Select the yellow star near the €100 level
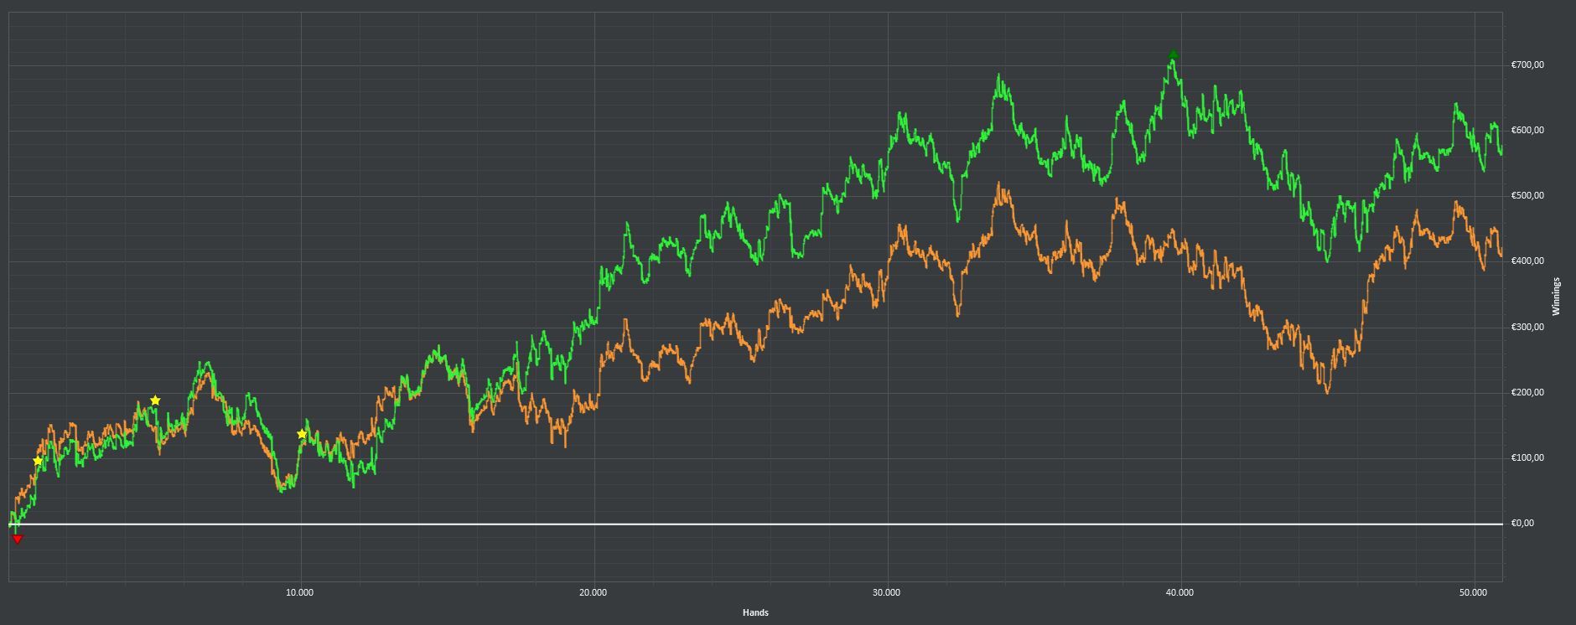1576x625 pixels. click(38, 462)
